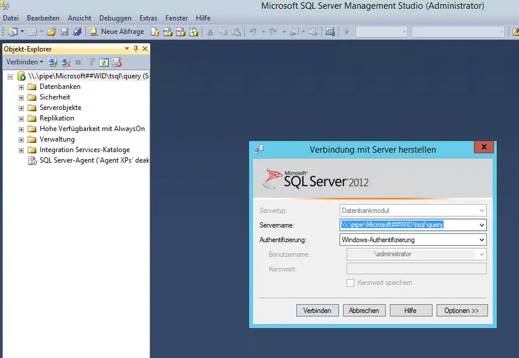Click the Navigate Backward icon
The width and height of the screenshot is (519, 358).
pyautogui.click(x=294, y=32)
